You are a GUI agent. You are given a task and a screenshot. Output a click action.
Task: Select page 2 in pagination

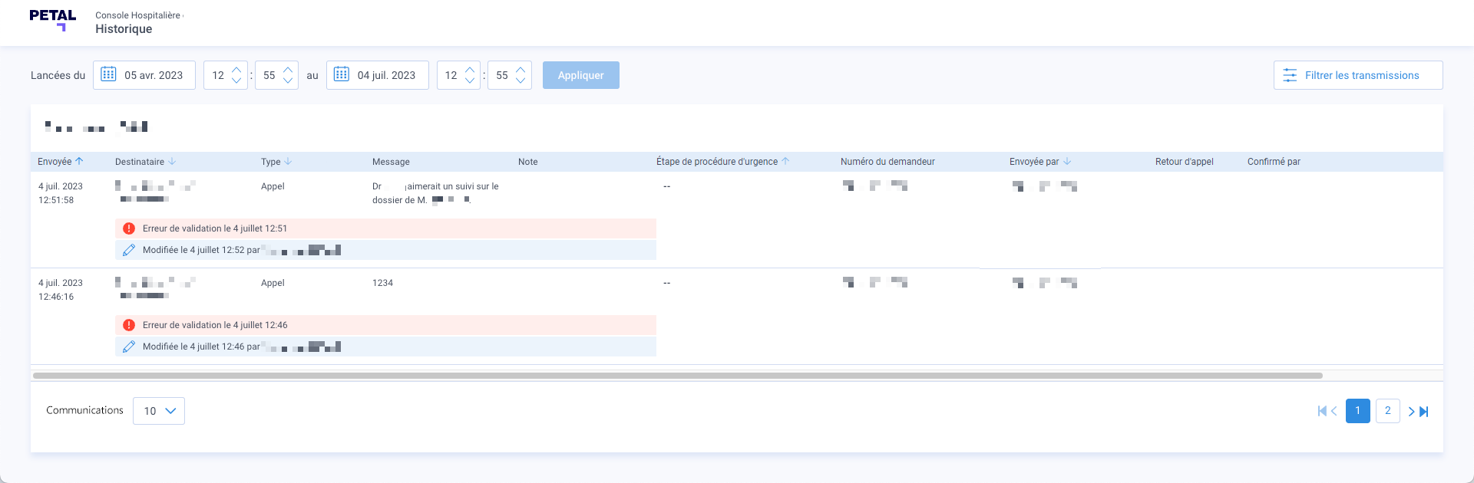pyautogui.click(x=1388, y=411)
